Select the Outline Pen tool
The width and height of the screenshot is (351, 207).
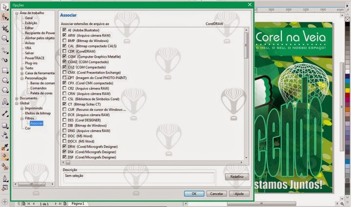(x=5, y=178)
